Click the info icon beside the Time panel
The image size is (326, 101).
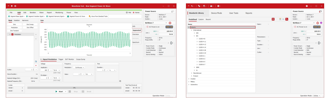click(120, 81)
